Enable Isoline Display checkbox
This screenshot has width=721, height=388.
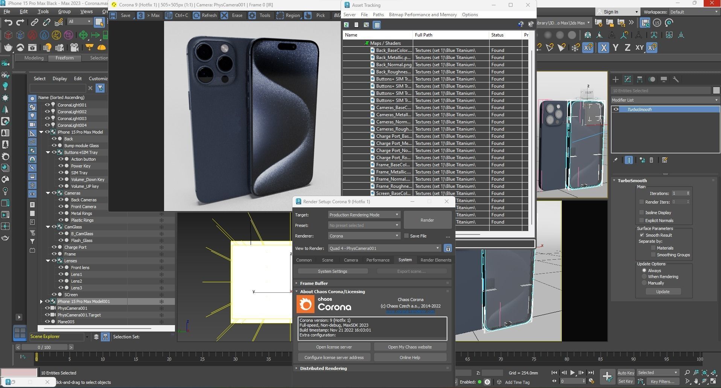[642, 213]
